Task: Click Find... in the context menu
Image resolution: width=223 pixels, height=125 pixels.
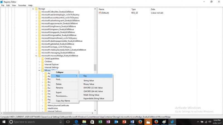Action: tap(64, 79)
